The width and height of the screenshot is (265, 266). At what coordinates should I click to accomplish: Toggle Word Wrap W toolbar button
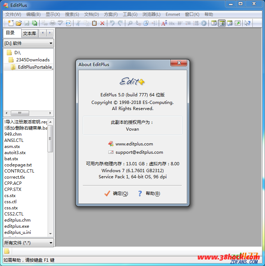[180, 23]
